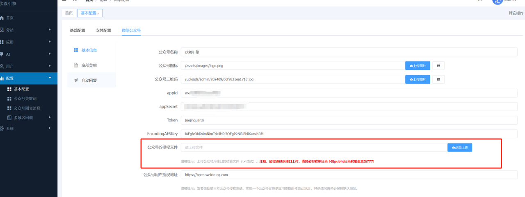Click the 应用 grid icon in sidebar
Screen dimensions: 525x197
[2, 42]
